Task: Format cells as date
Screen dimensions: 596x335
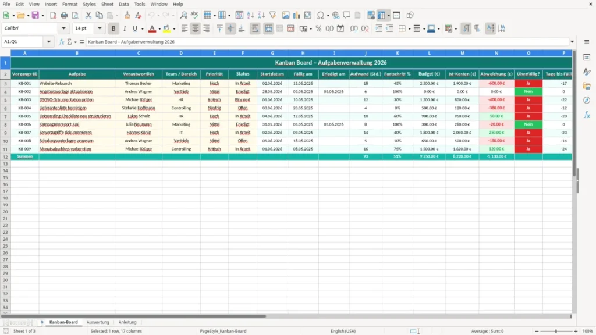Action: (340, 28)
